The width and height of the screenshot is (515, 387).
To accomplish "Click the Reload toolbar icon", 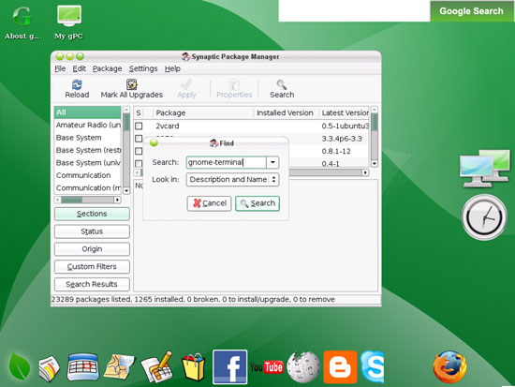I will tap(77, 85).
